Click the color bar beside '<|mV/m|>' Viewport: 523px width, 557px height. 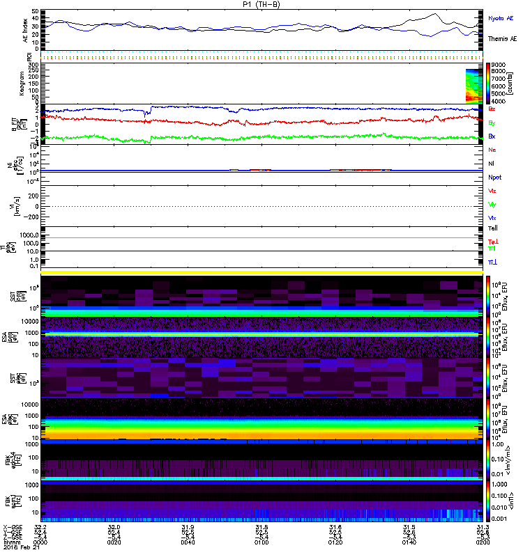(488, 460)
